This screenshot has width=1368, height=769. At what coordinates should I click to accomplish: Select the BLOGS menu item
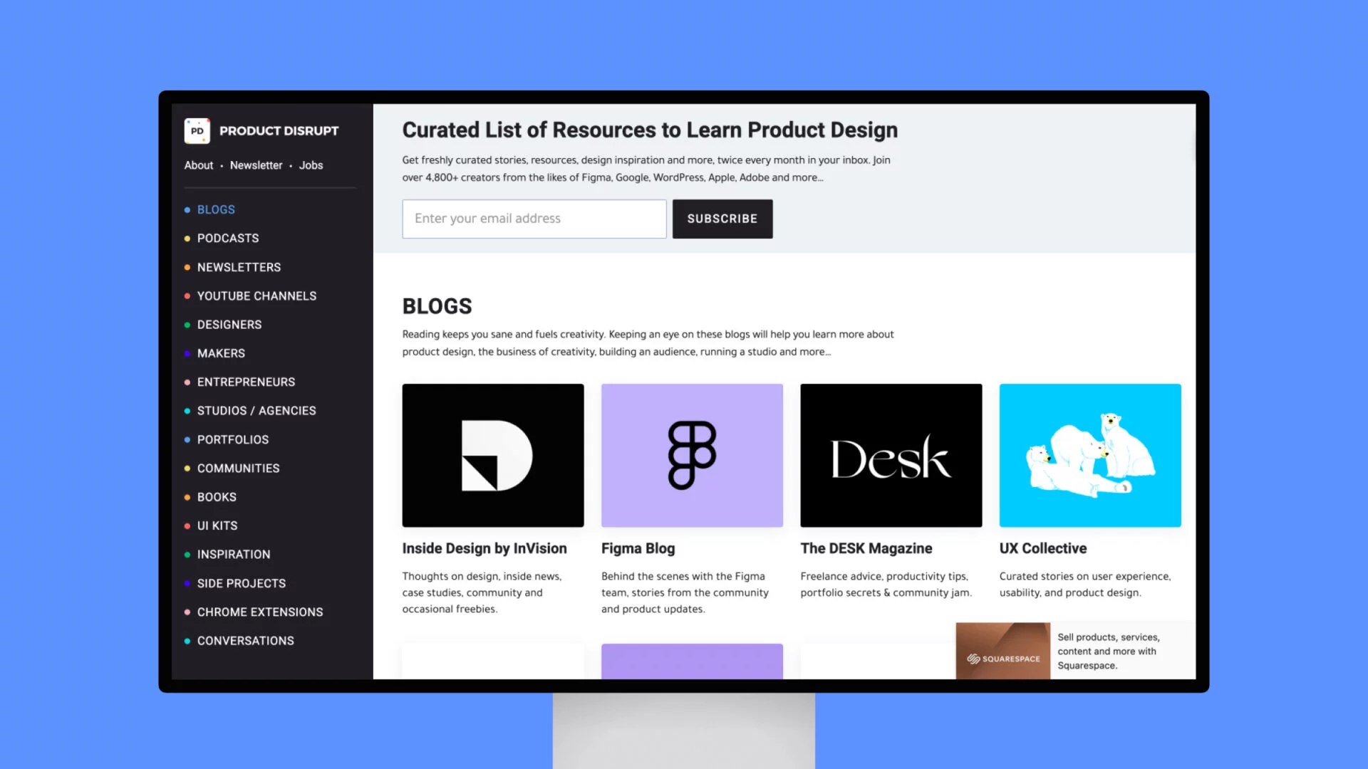click(x=216, y=209)
